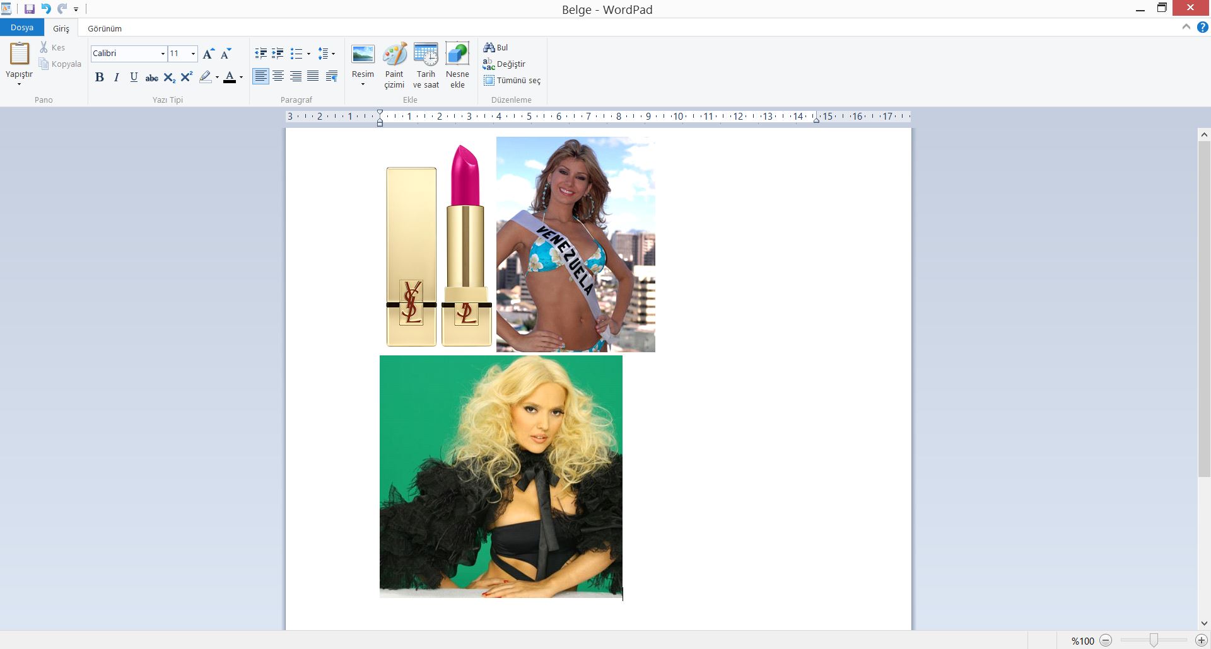Viewport: 1211px width, 649px height.
Task: Open bullet list style dropdown arrow
Action: (x=308, y=54)
